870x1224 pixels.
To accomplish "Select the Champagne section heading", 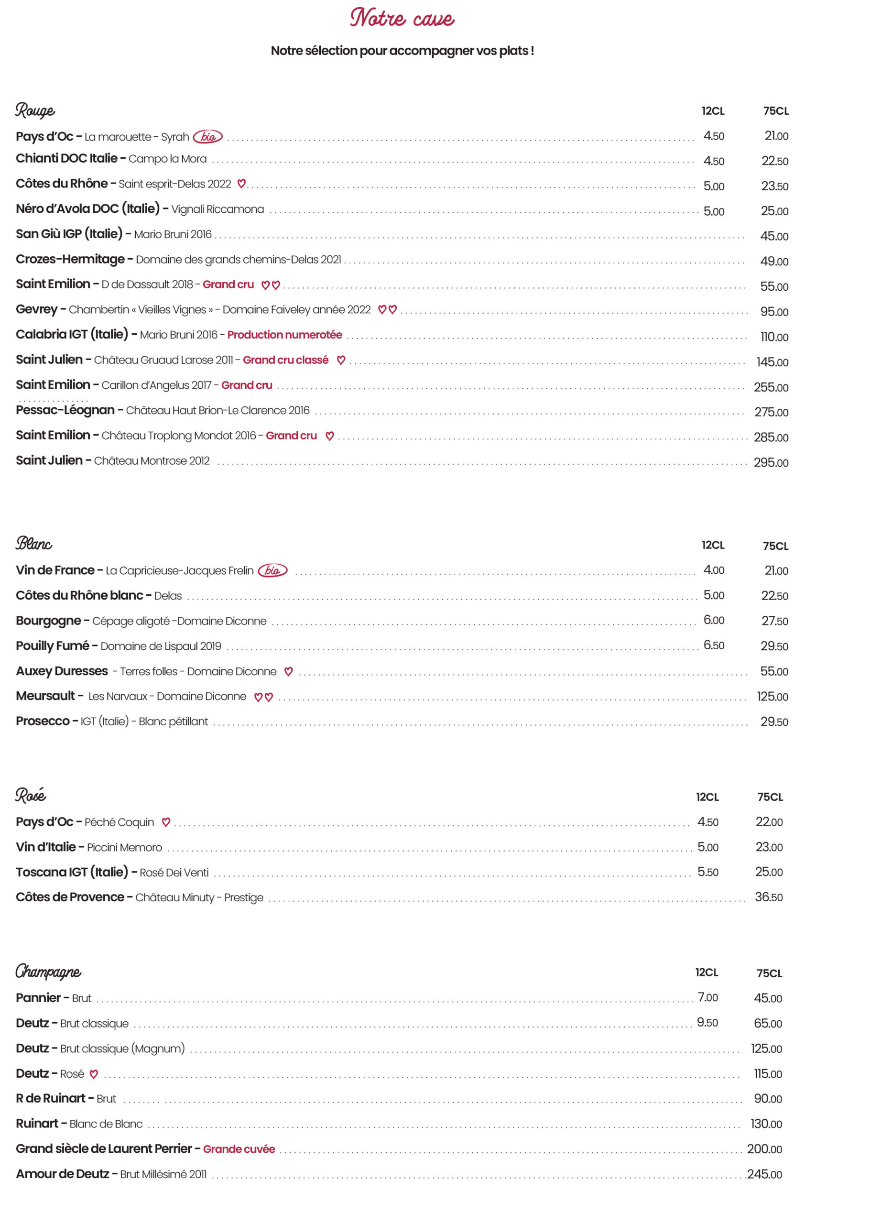I will 48,972.
